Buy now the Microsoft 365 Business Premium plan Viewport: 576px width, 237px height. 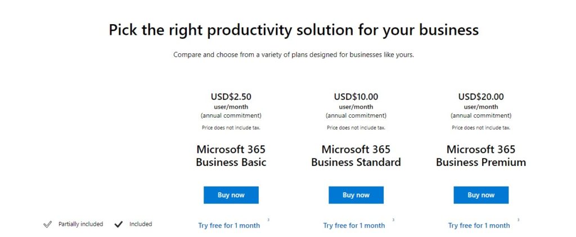481,195
